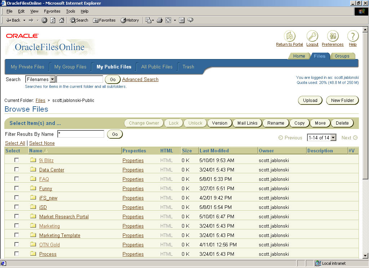Select the FAQ row checkbox

[x=17, y=179]
